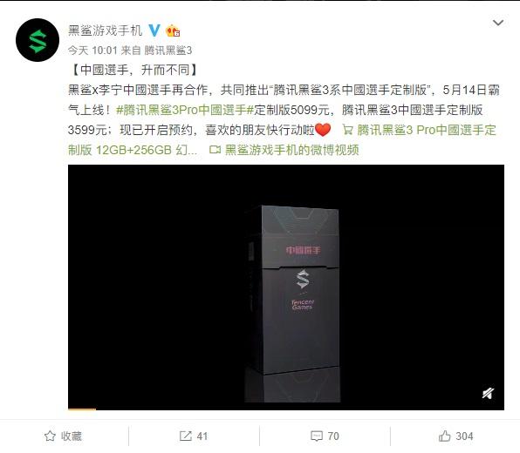Image resolution: width=520 pixels, height=453 pixels.
Task: Click the blue verified V badge
Action: [154, 30]
